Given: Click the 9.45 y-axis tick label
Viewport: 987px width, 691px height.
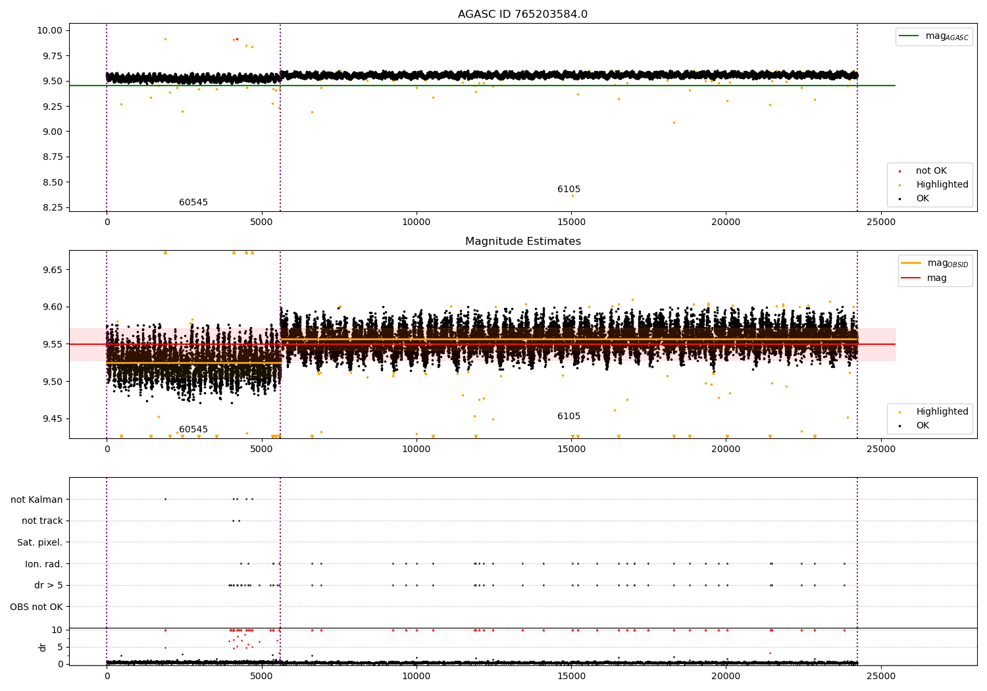Looking at the screenshot, I should click(x=53, y=419).
